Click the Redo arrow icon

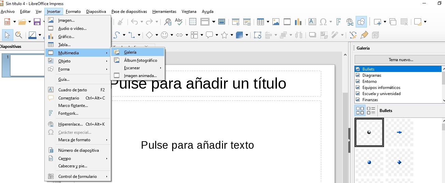(x=149, y=22)
